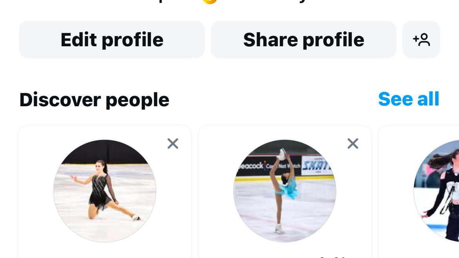Select the Discover people heading
The height and width of the screenshot is (258, 459).
click(x=94, y=100)
